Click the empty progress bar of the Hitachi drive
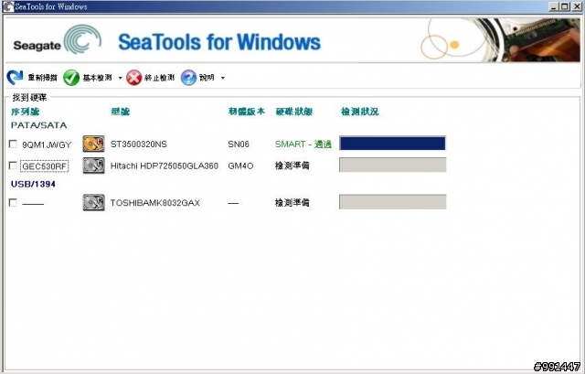585x374 pixels. 392,165
